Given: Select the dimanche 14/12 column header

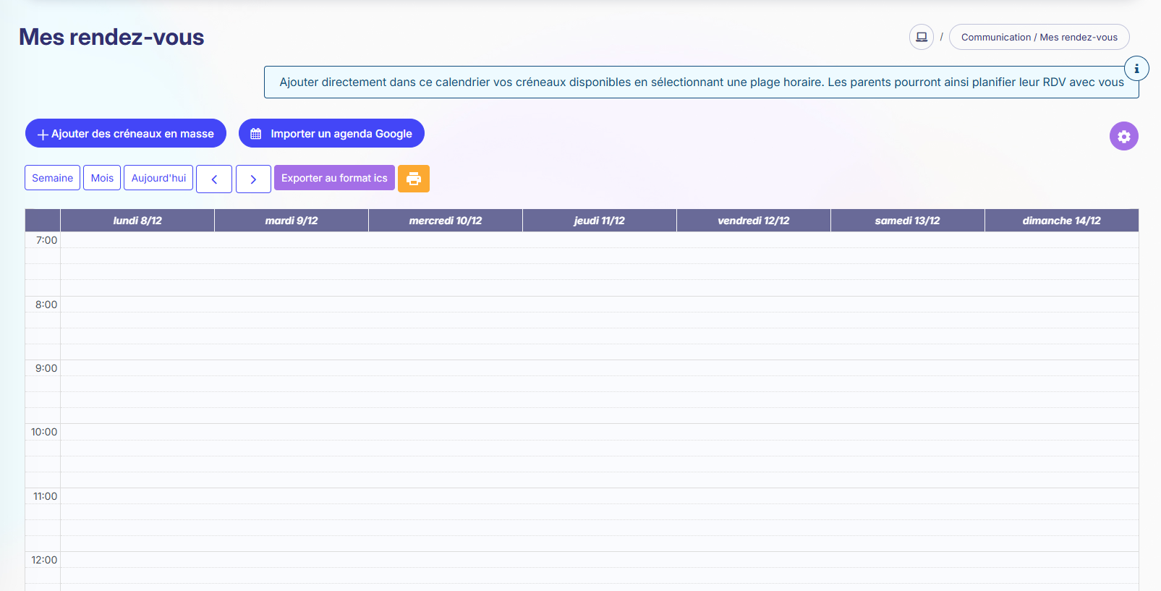Looking at the screenshot, I should pos(1061,221).
